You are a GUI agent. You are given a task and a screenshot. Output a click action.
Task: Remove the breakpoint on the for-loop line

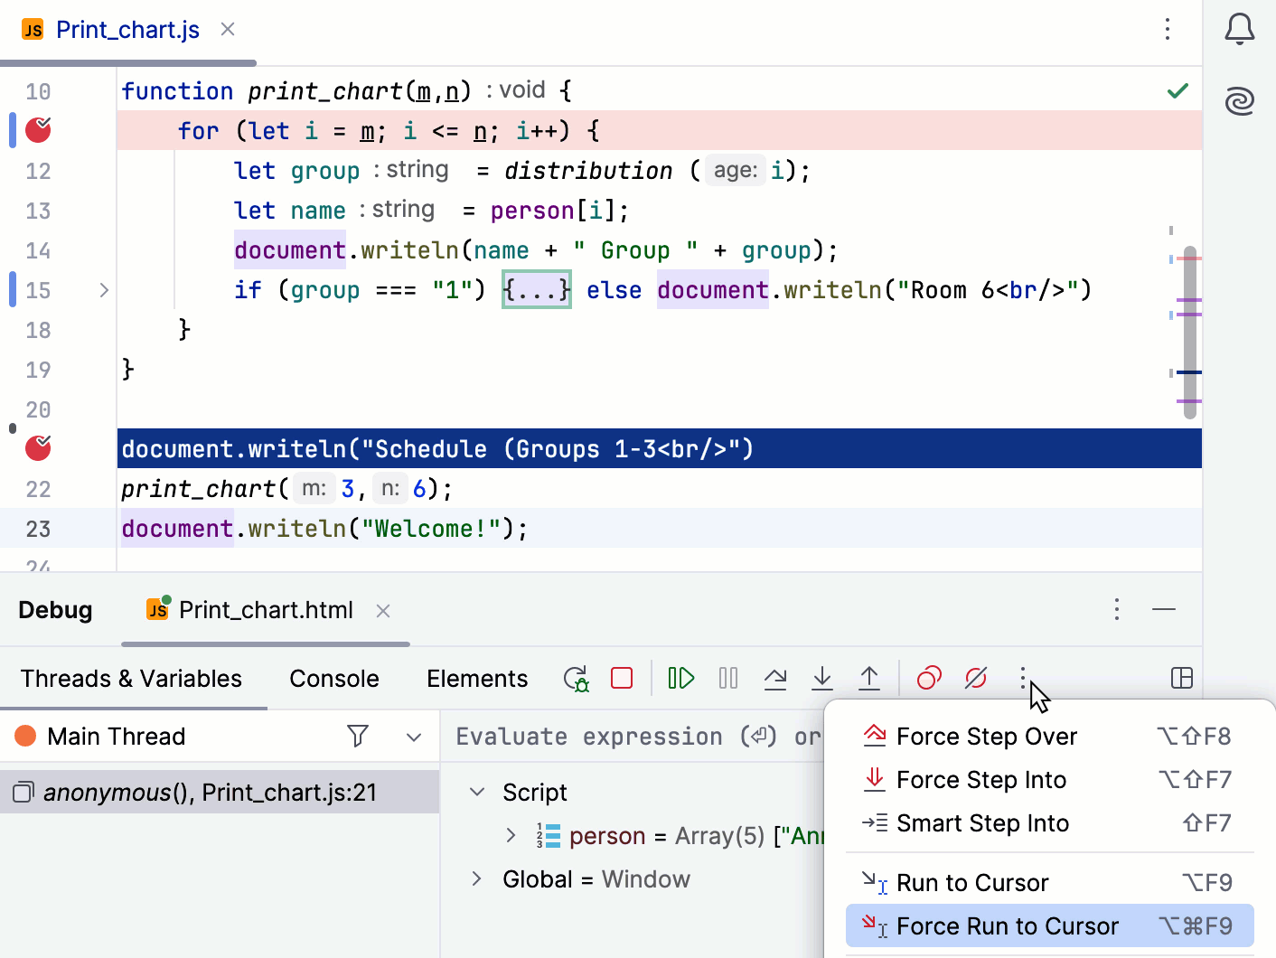pyautogui.click(x=38, y=131)
